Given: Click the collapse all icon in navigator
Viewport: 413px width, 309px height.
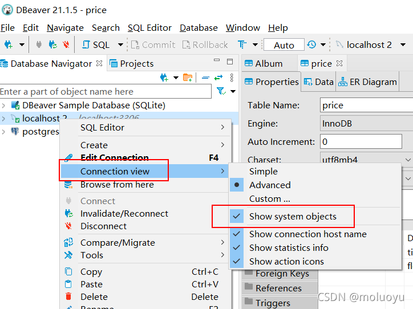Looking at the screenshot, I should pos(205,78).
